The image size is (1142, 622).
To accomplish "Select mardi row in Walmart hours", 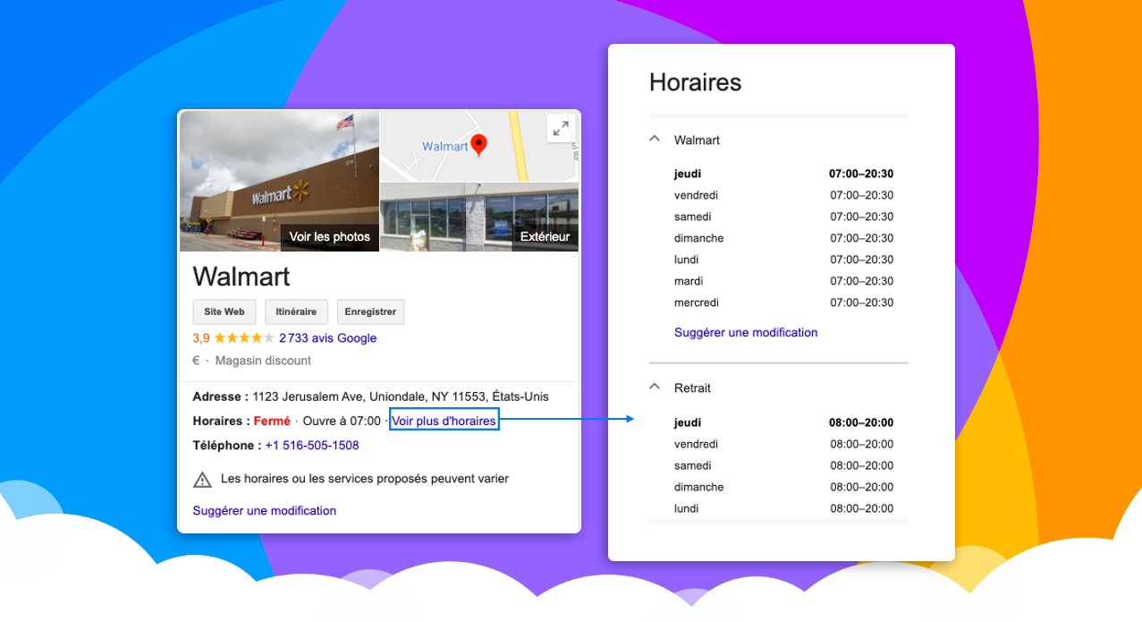I will (784, 281).
